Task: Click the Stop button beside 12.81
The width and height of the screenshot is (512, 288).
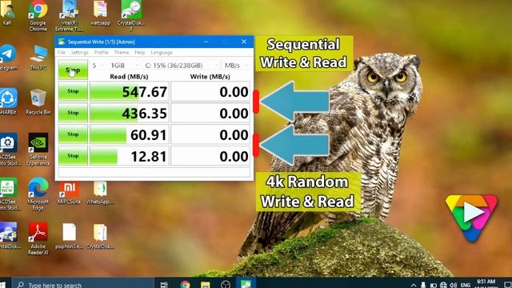Action: point(73,156)
